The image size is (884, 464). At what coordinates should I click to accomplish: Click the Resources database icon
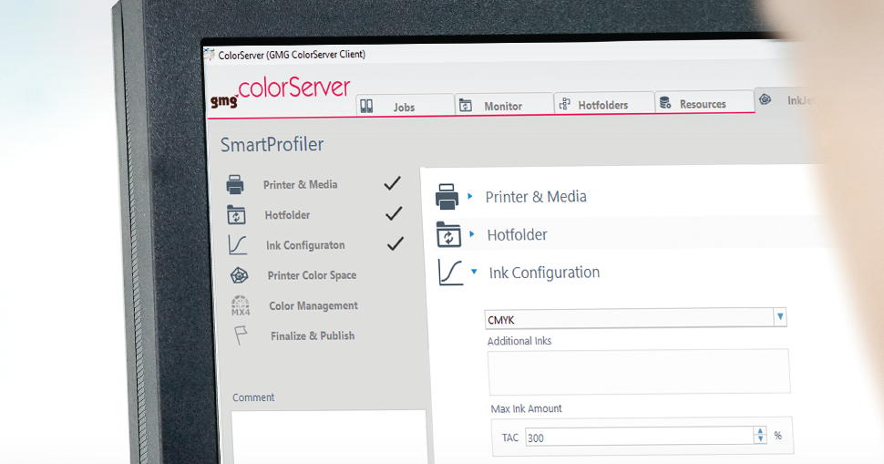click(x=665, y=103)
